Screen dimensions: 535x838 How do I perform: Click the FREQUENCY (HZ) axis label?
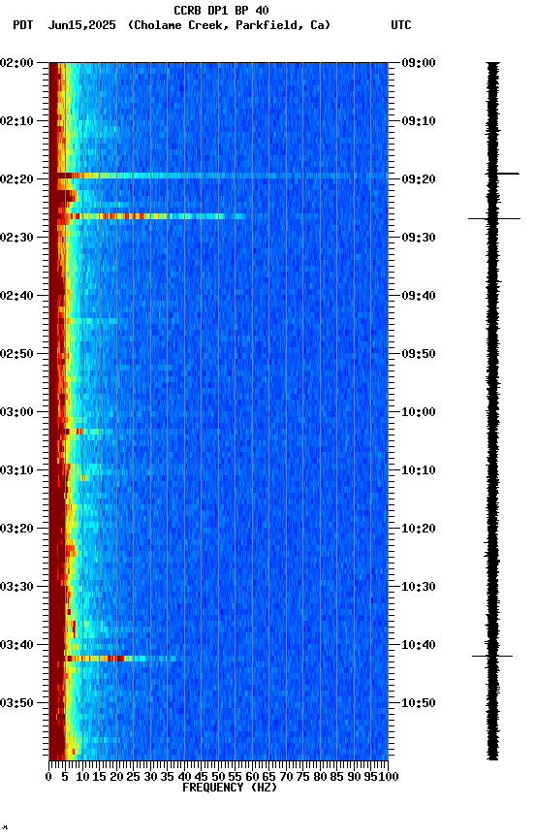[x=230, y=788]
